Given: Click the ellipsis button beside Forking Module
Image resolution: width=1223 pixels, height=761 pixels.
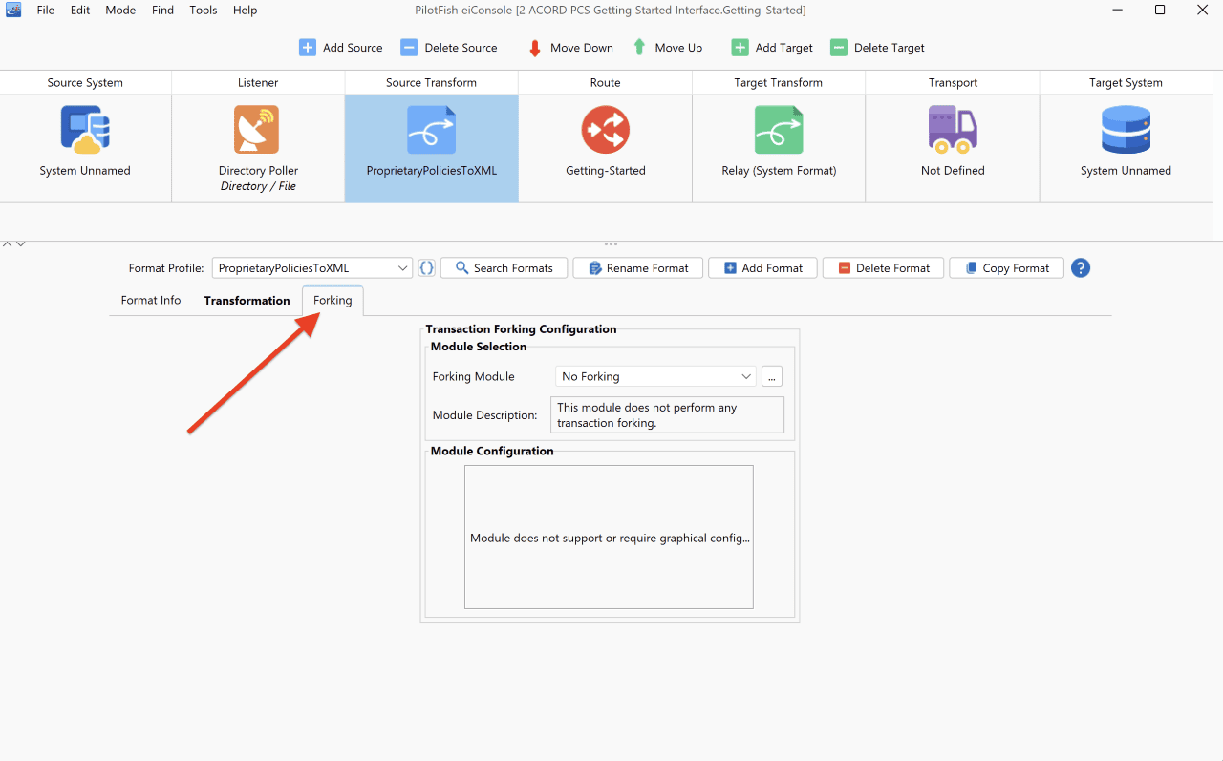Looking at the screenshot, I should pos(772,376).
